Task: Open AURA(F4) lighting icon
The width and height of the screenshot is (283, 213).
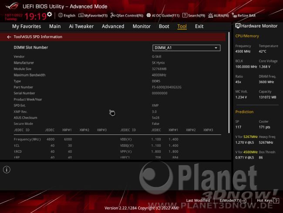Action: click(210, 15)
